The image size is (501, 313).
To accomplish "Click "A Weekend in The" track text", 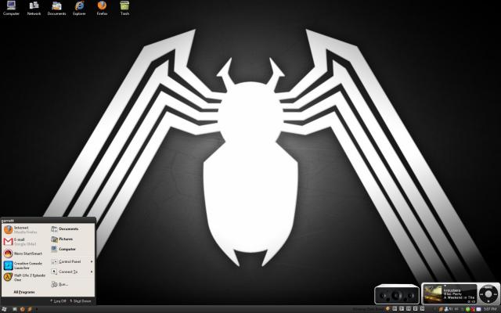I will [460, 297].
